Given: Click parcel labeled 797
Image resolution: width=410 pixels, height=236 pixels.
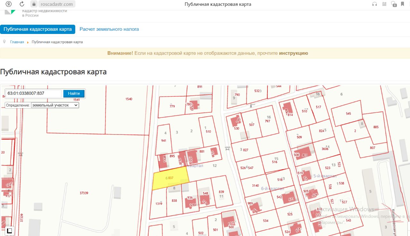Looking at the screenshot, I should click(267, 121).
